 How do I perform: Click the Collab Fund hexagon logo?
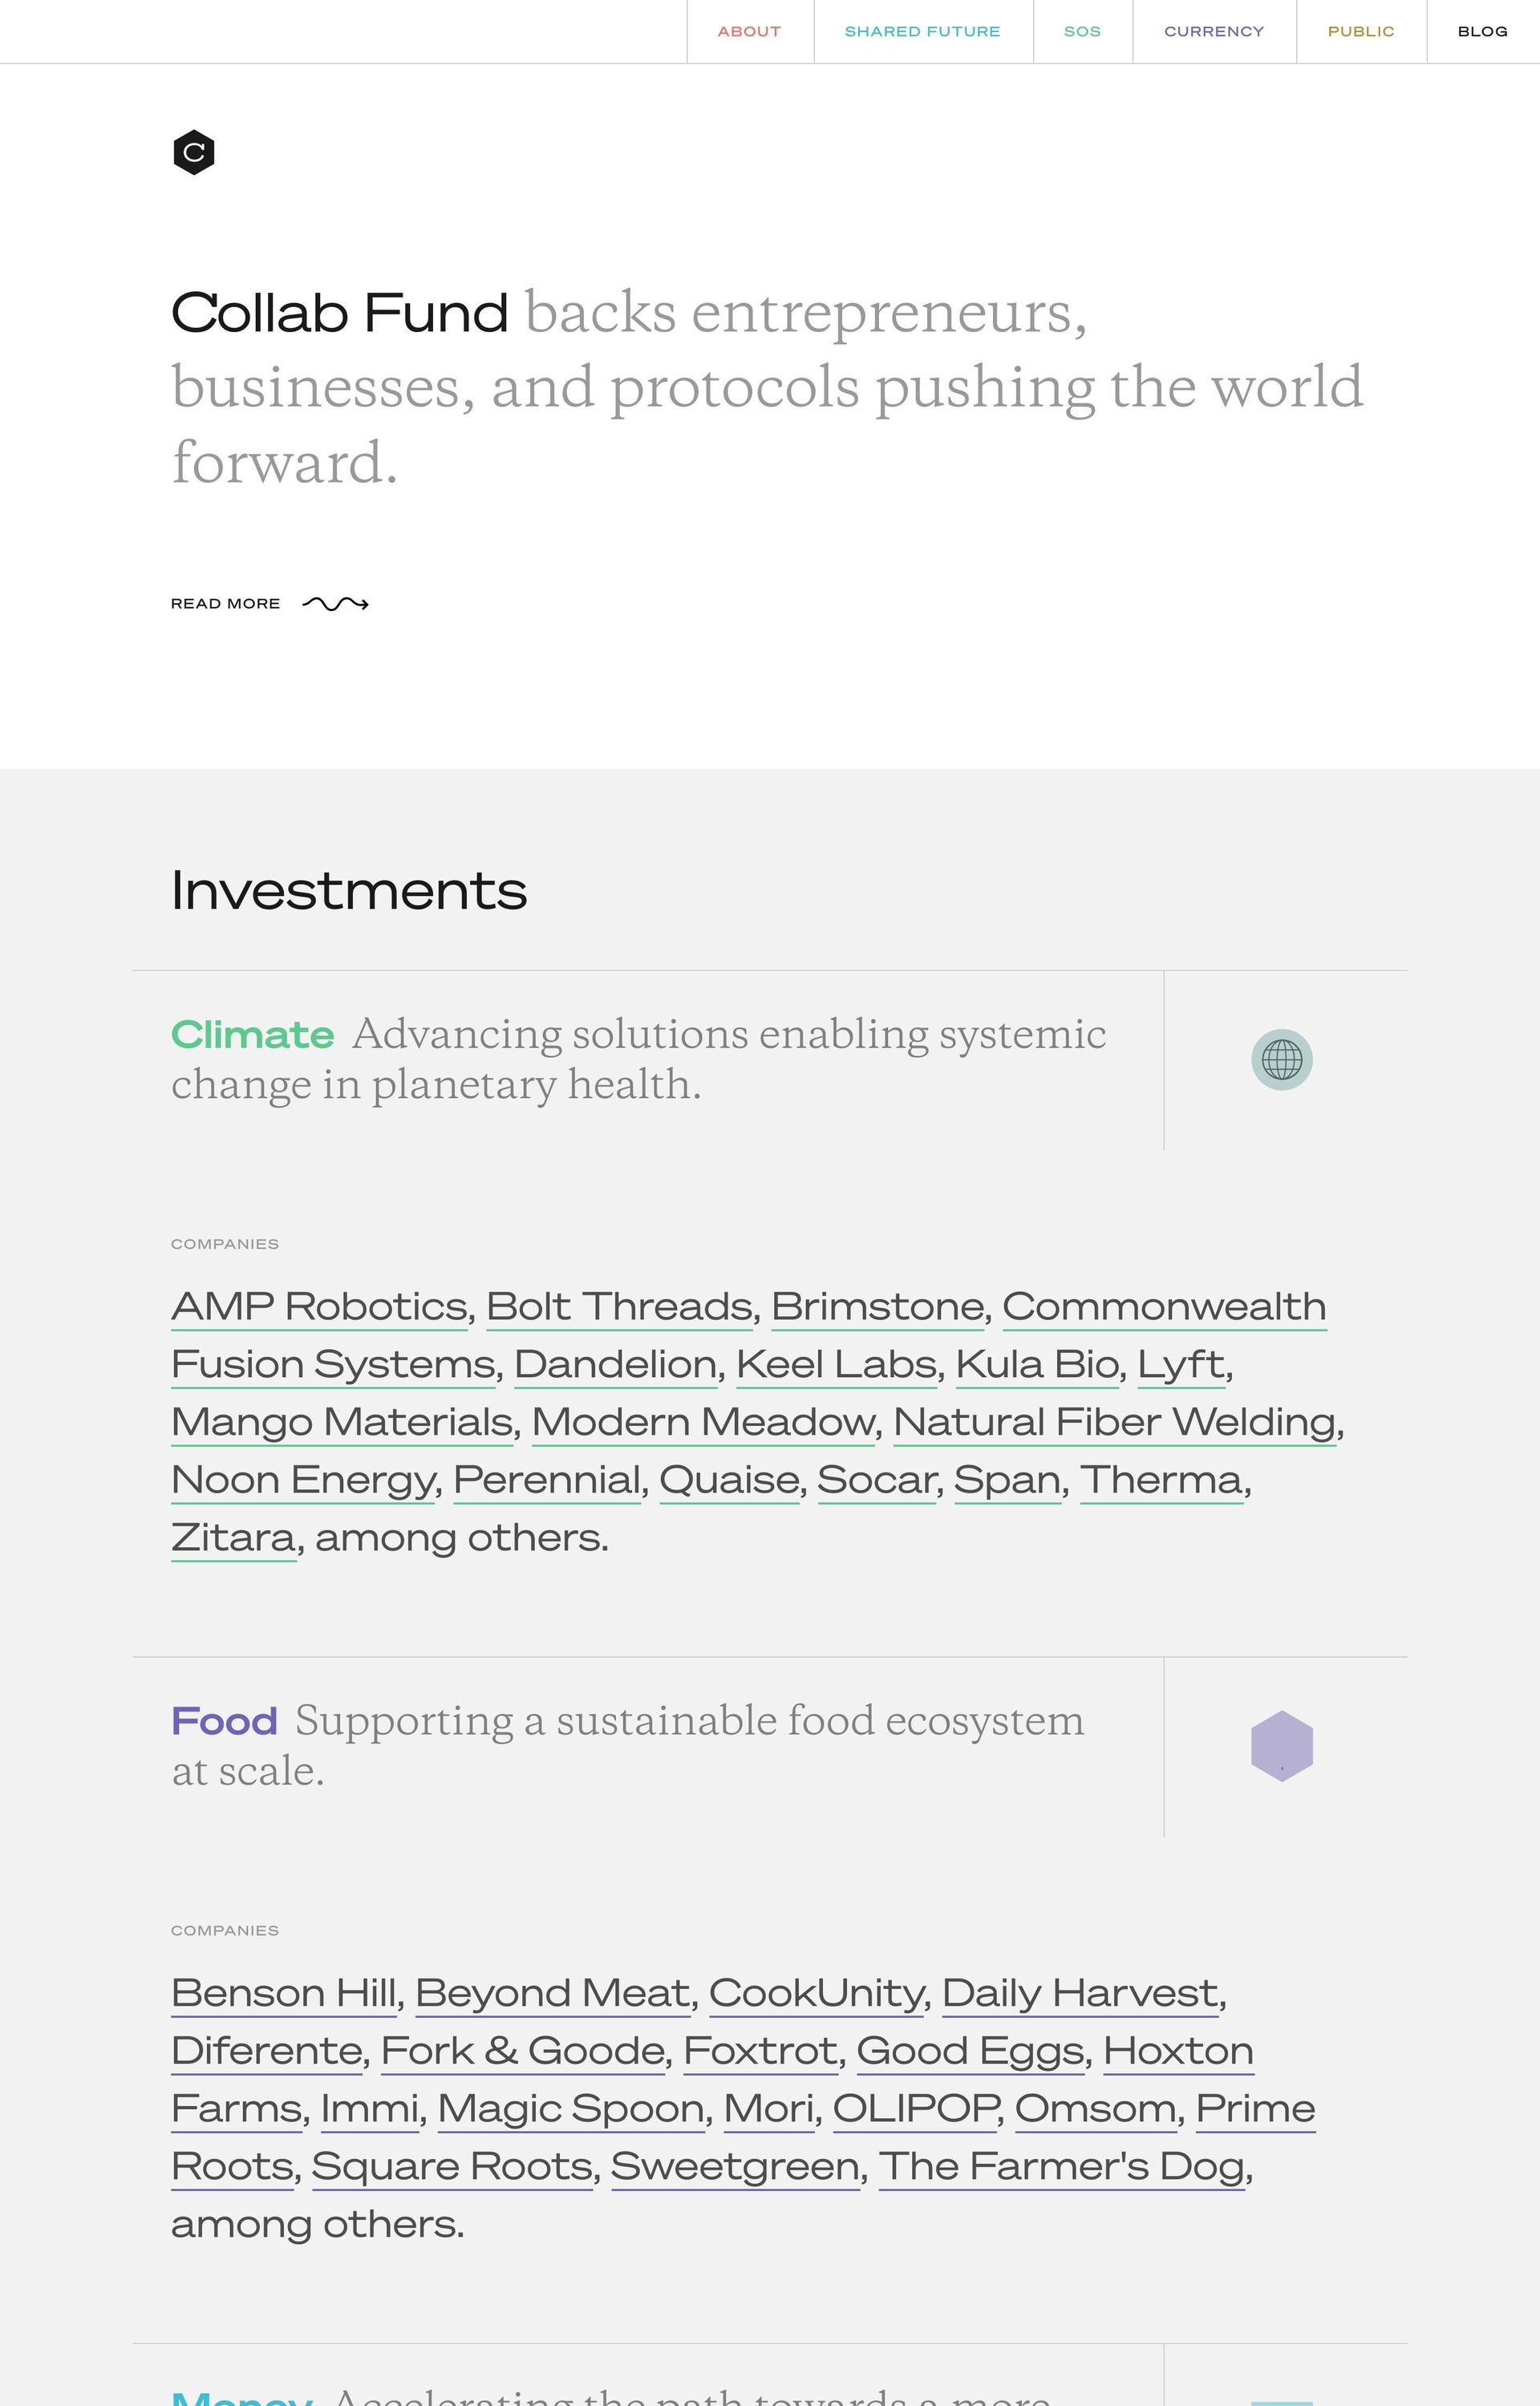[x=194, y=152]
